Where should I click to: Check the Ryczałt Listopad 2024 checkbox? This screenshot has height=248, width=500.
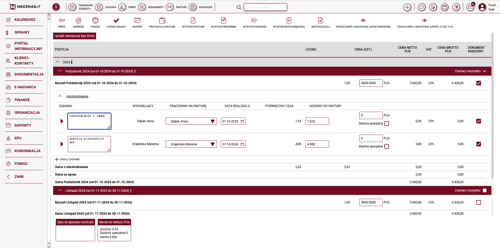coord(479,202)
